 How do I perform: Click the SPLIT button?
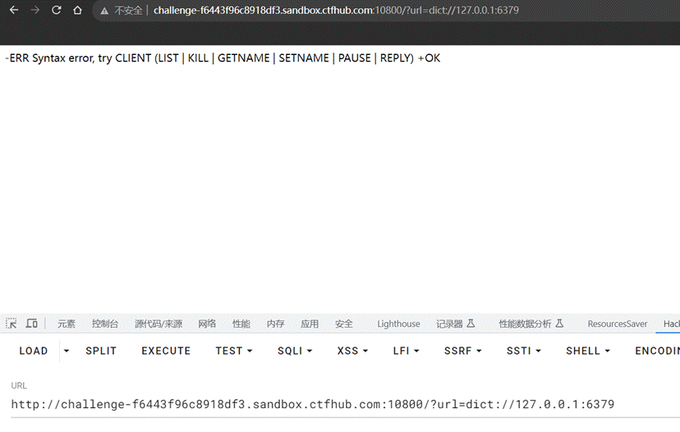pyautogui.click(x=101, y=351)
